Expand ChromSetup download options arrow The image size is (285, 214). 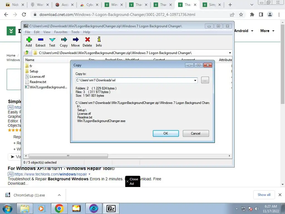coord(59,195)
